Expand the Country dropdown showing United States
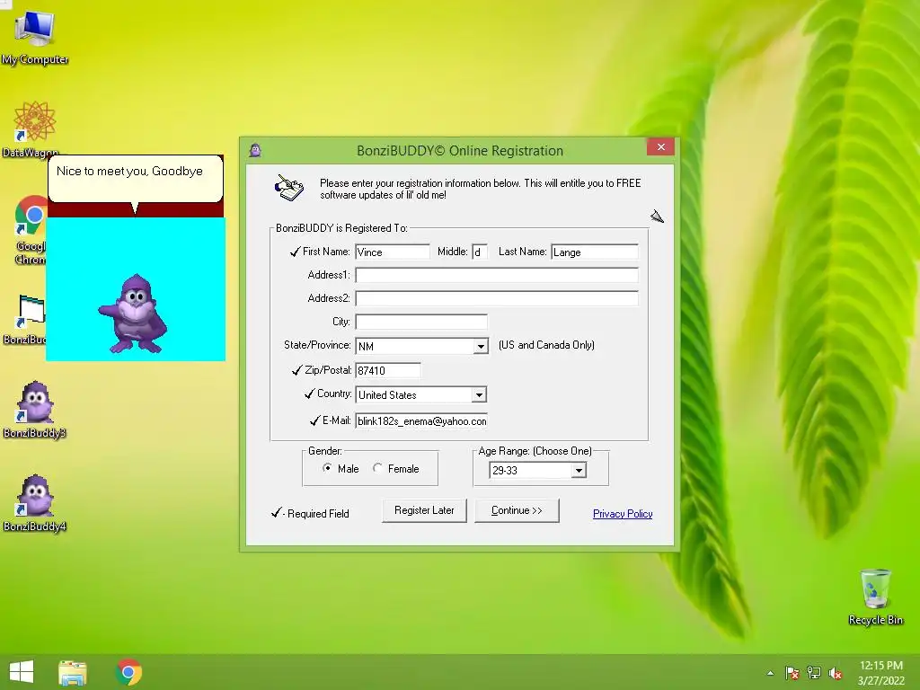 pos(479,395)
